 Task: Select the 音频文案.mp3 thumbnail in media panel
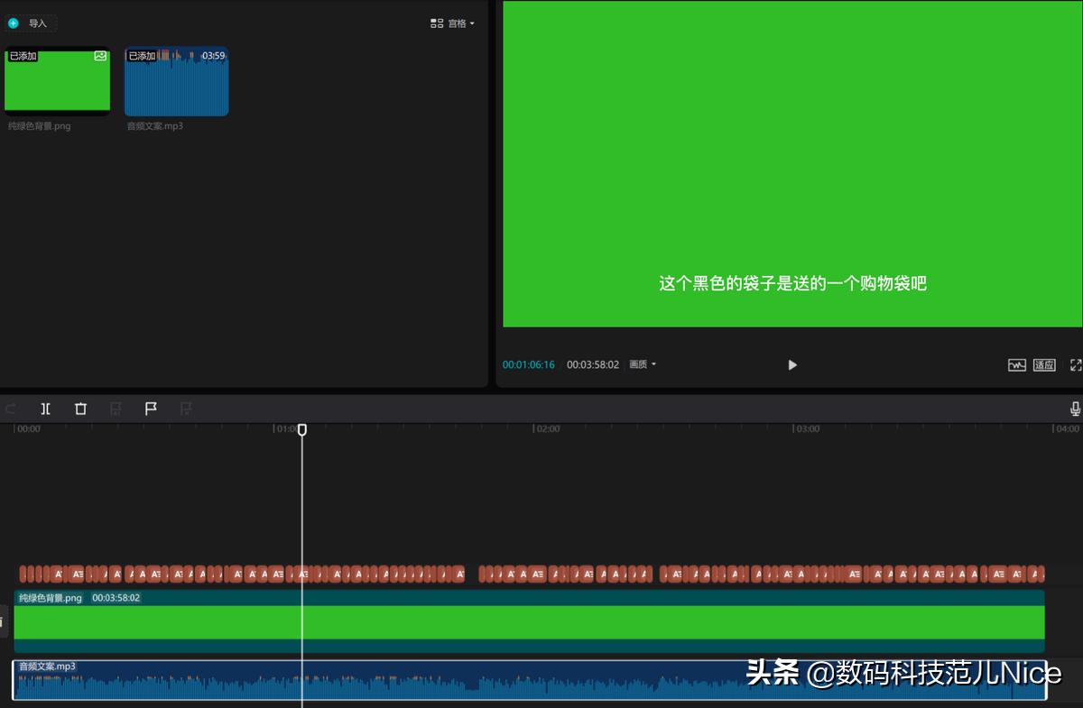pos(176,81)
